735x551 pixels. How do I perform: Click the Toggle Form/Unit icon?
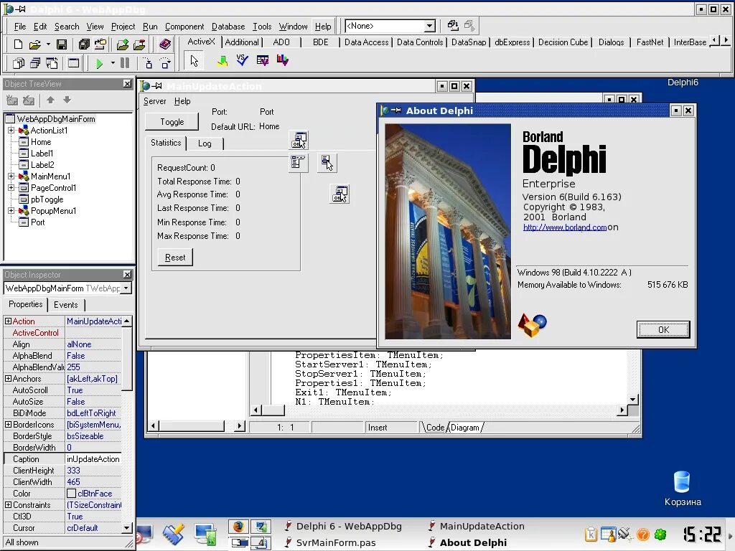(x=52, y=63)
